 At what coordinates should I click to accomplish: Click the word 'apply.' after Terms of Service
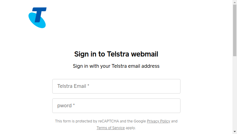click(131, 128)
